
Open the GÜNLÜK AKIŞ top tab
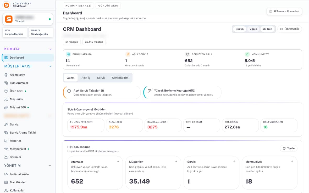click(108, 6)
